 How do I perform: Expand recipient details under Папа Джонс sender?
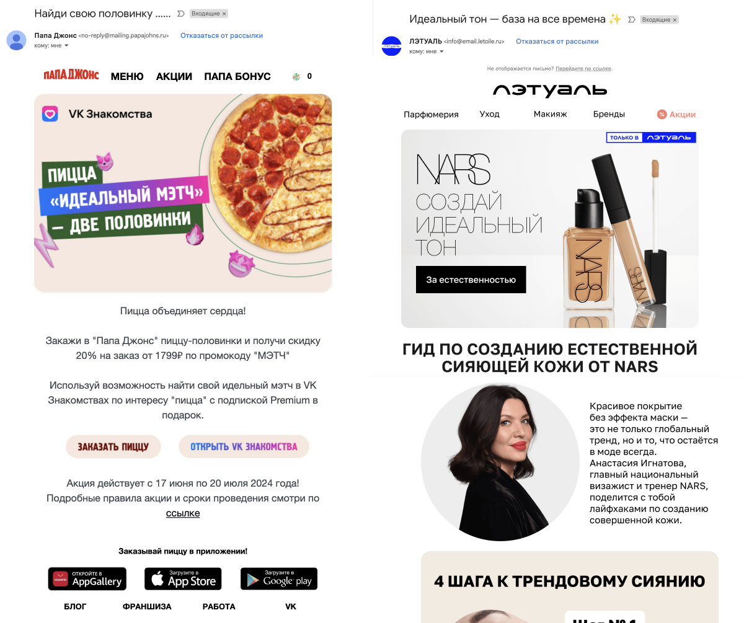click(66, 46)
